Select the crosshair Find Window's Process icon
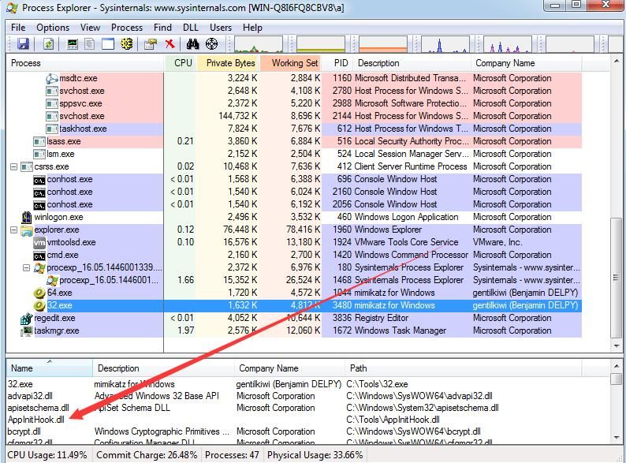This screenshot has height=463, width=626. 211,44
